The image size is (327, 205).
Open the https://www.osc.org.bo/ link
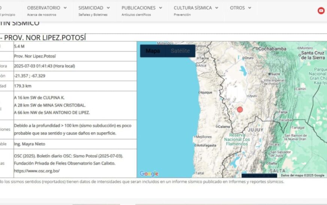coord(37,171)
